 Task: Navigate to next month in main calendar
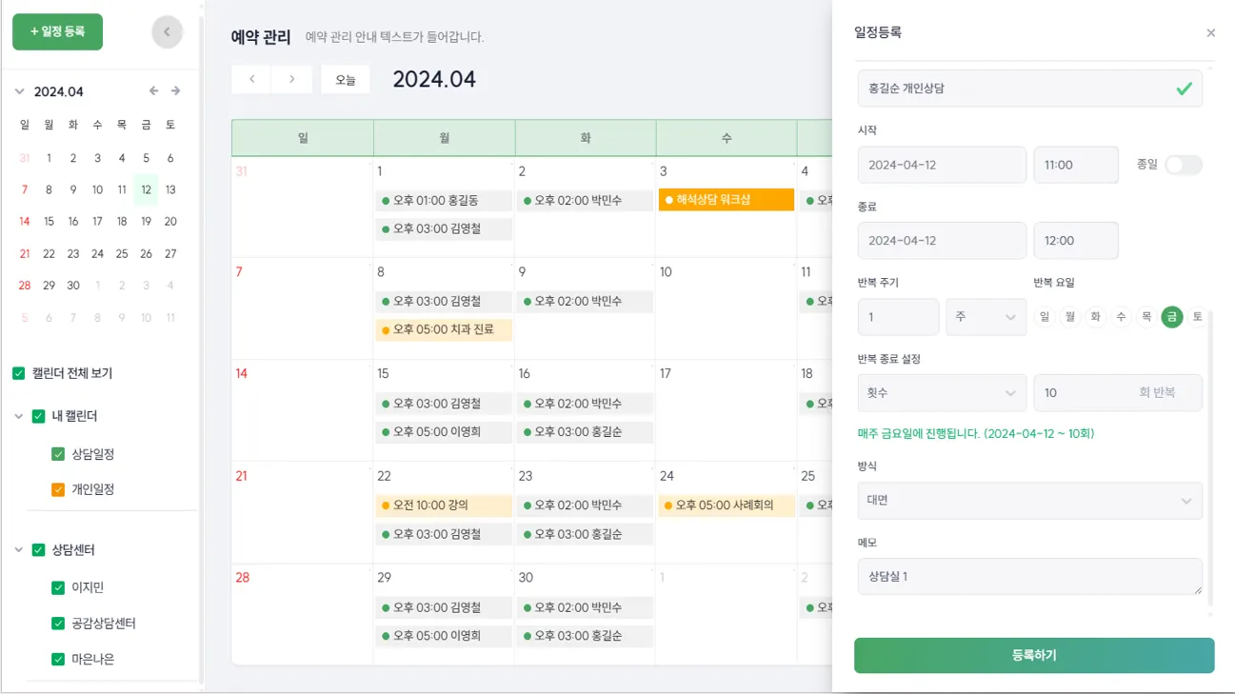tap(292, 79)
